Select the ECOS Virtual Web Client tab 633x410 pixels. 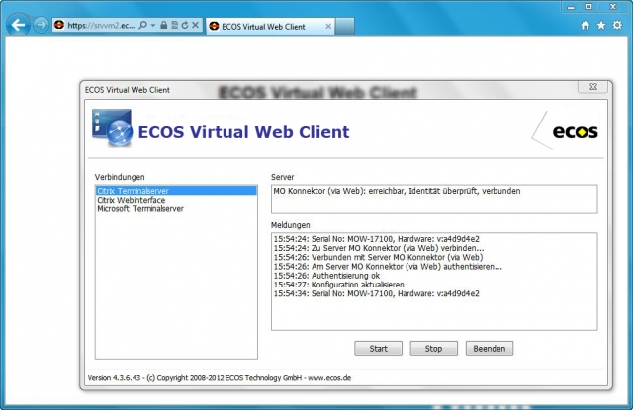coord(270,27)
